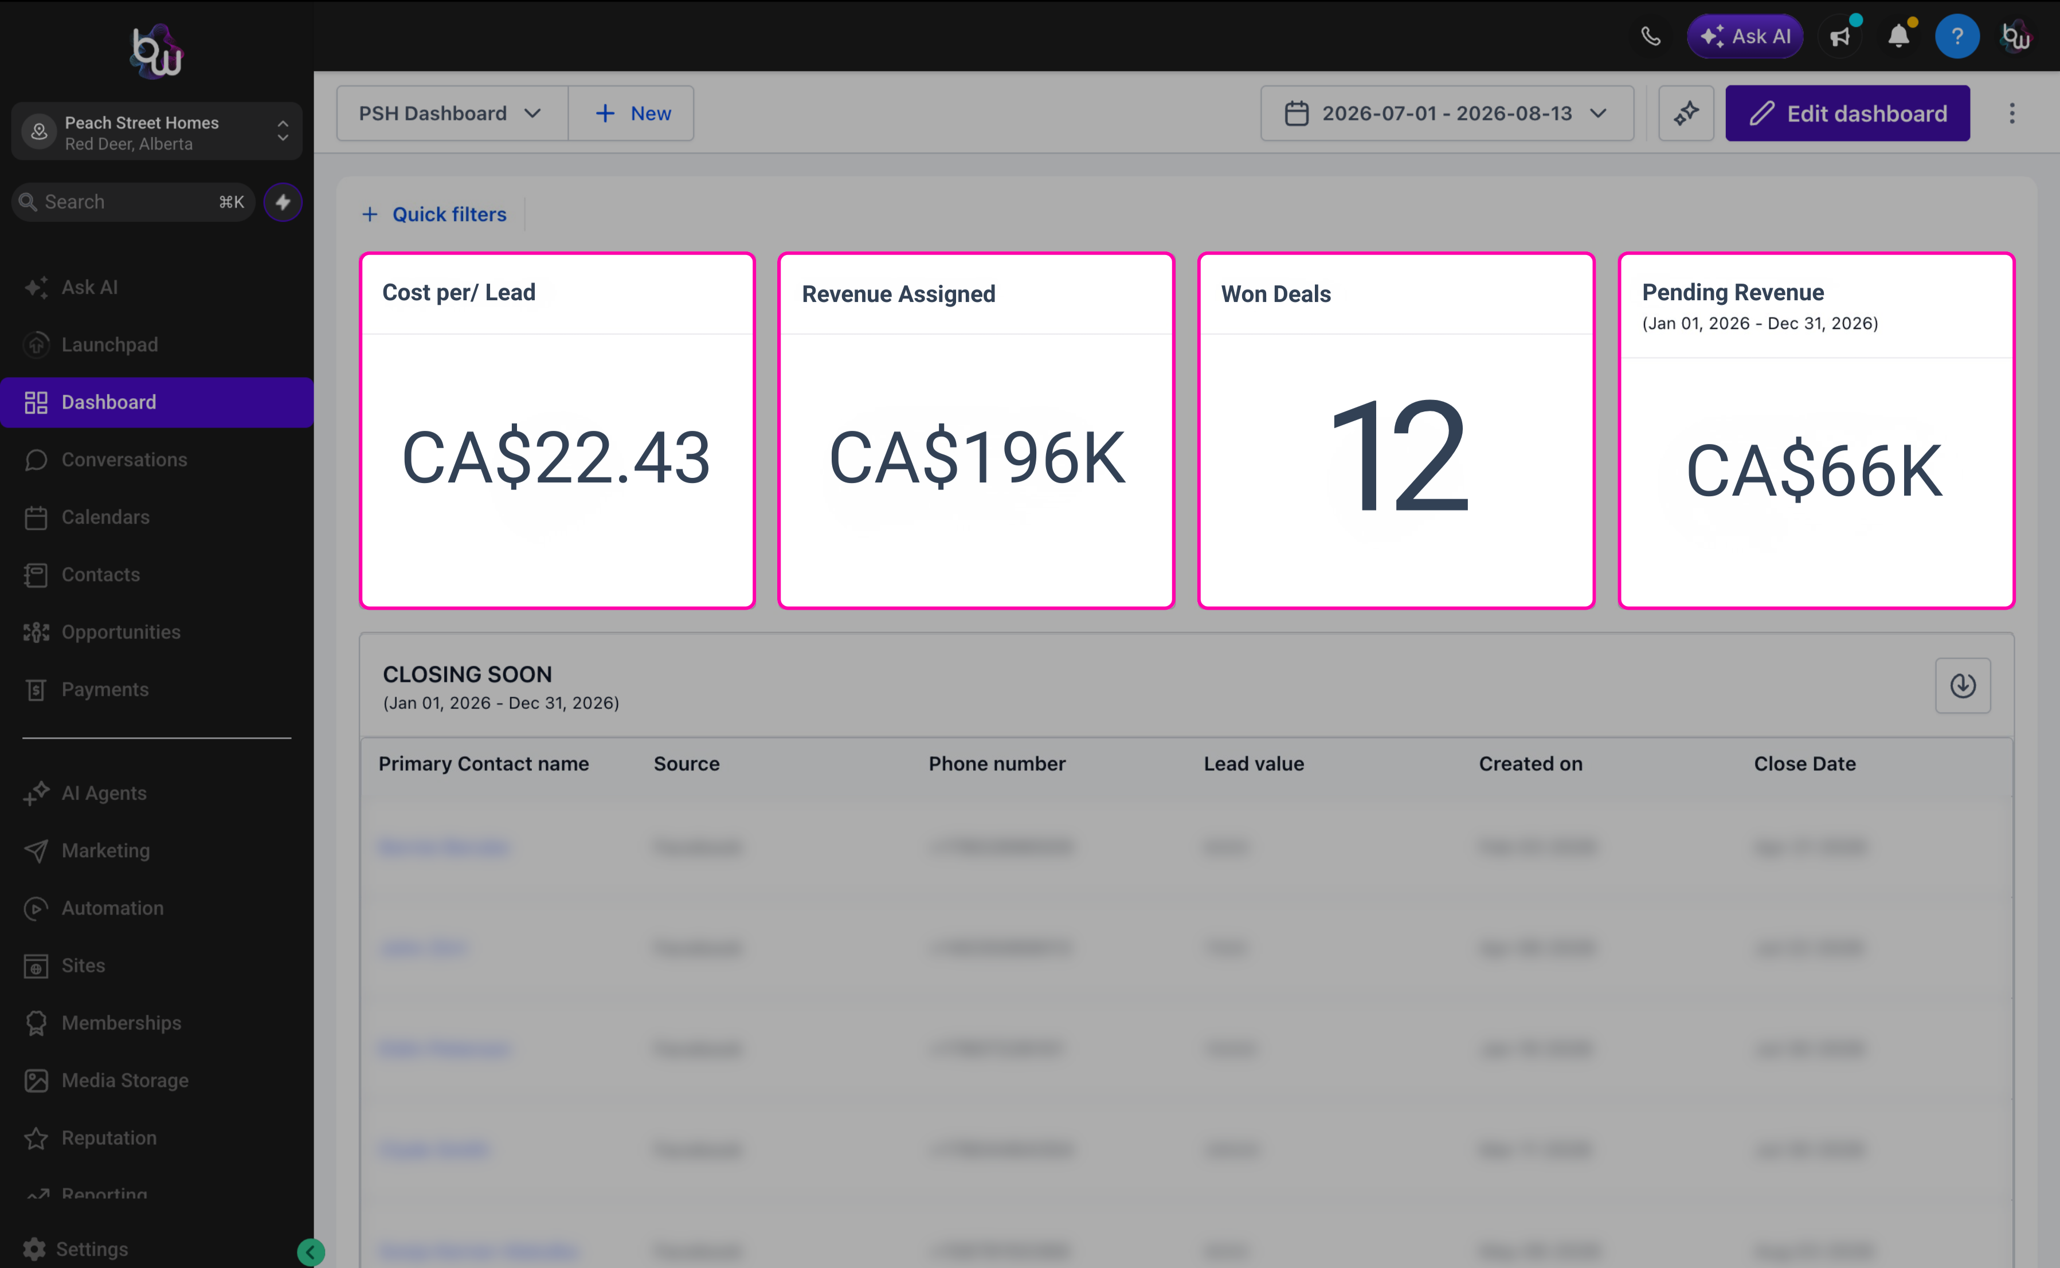2060x1268 pixels.
Task: Open Ask AI in the sidebar
Action: click(157, 288)
